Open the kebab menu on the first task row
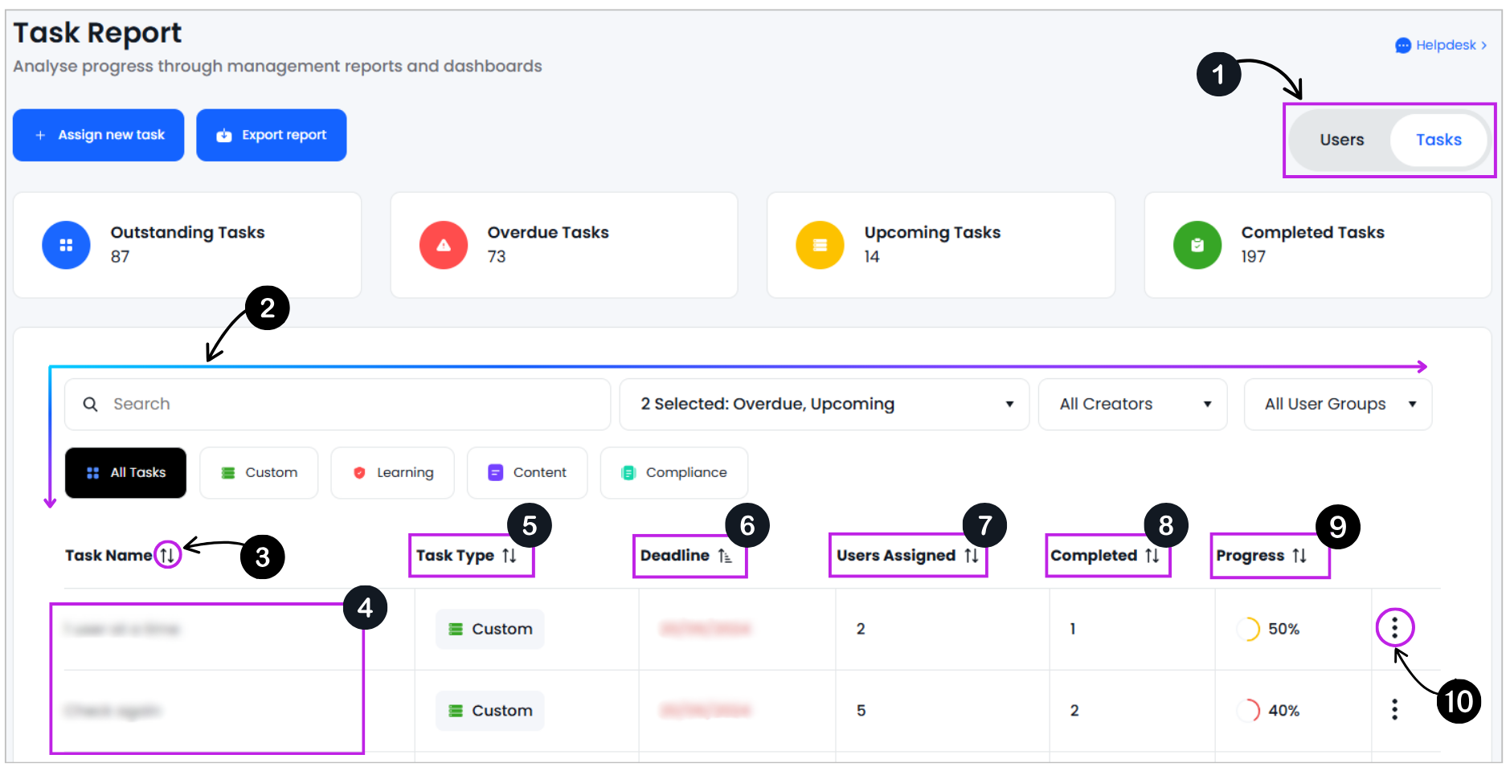1510x771 pixels. click(x=1394, y=629)
